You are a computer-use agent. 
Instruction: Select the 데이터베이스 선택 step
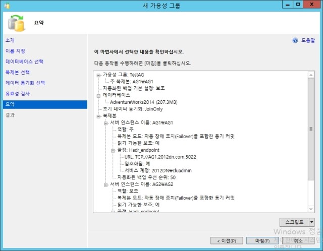click(x=24, y=61)
